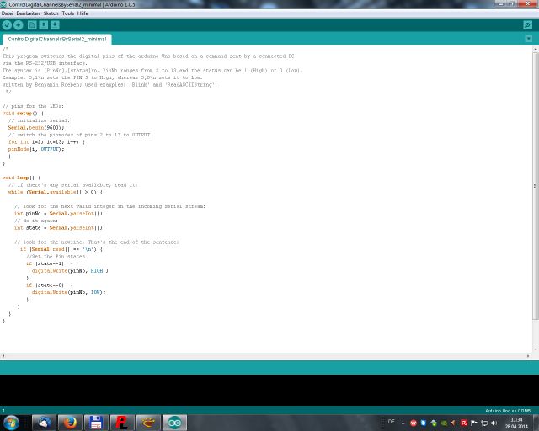
Task: Open the tab options dropdown arrow
Action: pyautogui.click(x=529, y=39)
